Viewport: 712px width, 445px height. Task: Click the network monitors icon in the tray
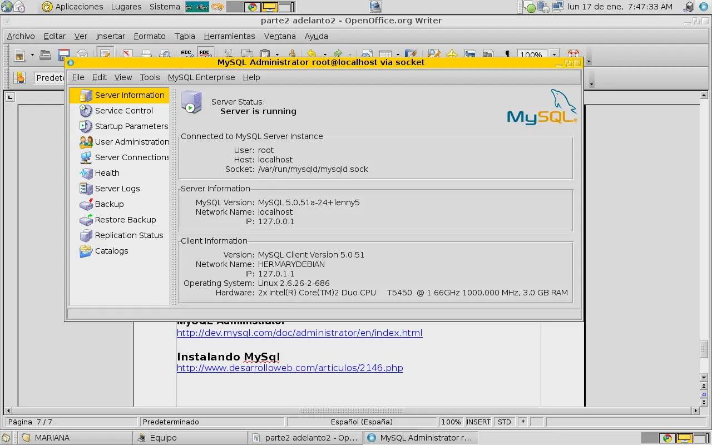557,7
